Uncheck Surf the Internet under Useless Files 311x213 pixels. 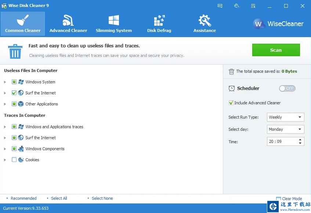pos(14,93)
